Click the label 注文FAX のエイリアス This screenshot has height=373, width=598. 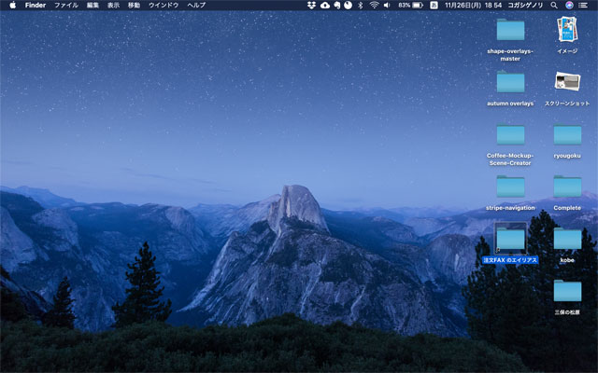click(x=510, y=260)
